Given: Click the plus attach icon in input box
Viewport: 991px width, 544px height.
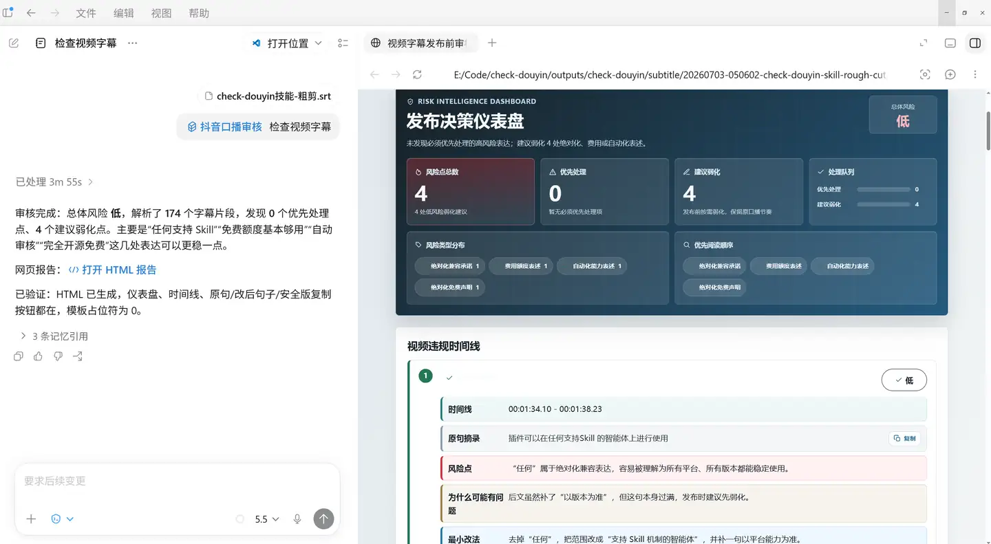Looking at the screenshot, I should coord(31,519).
